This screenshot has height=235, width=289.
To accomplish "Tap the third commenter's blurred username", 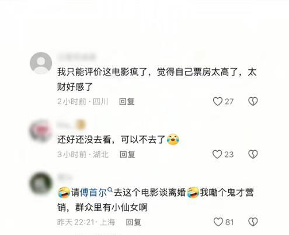I will (x=65, y=177).
